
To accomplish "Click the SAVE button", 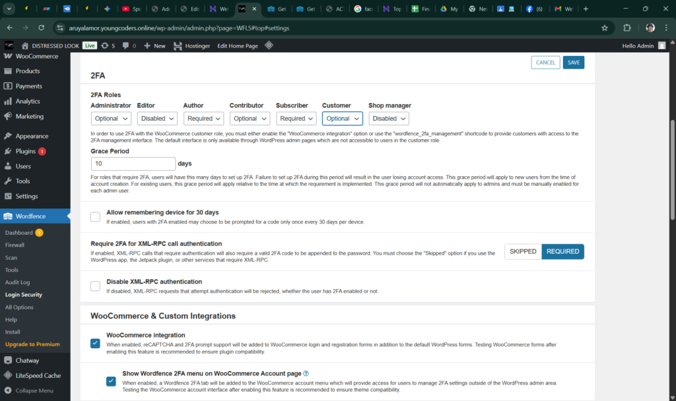I will 573,63.
